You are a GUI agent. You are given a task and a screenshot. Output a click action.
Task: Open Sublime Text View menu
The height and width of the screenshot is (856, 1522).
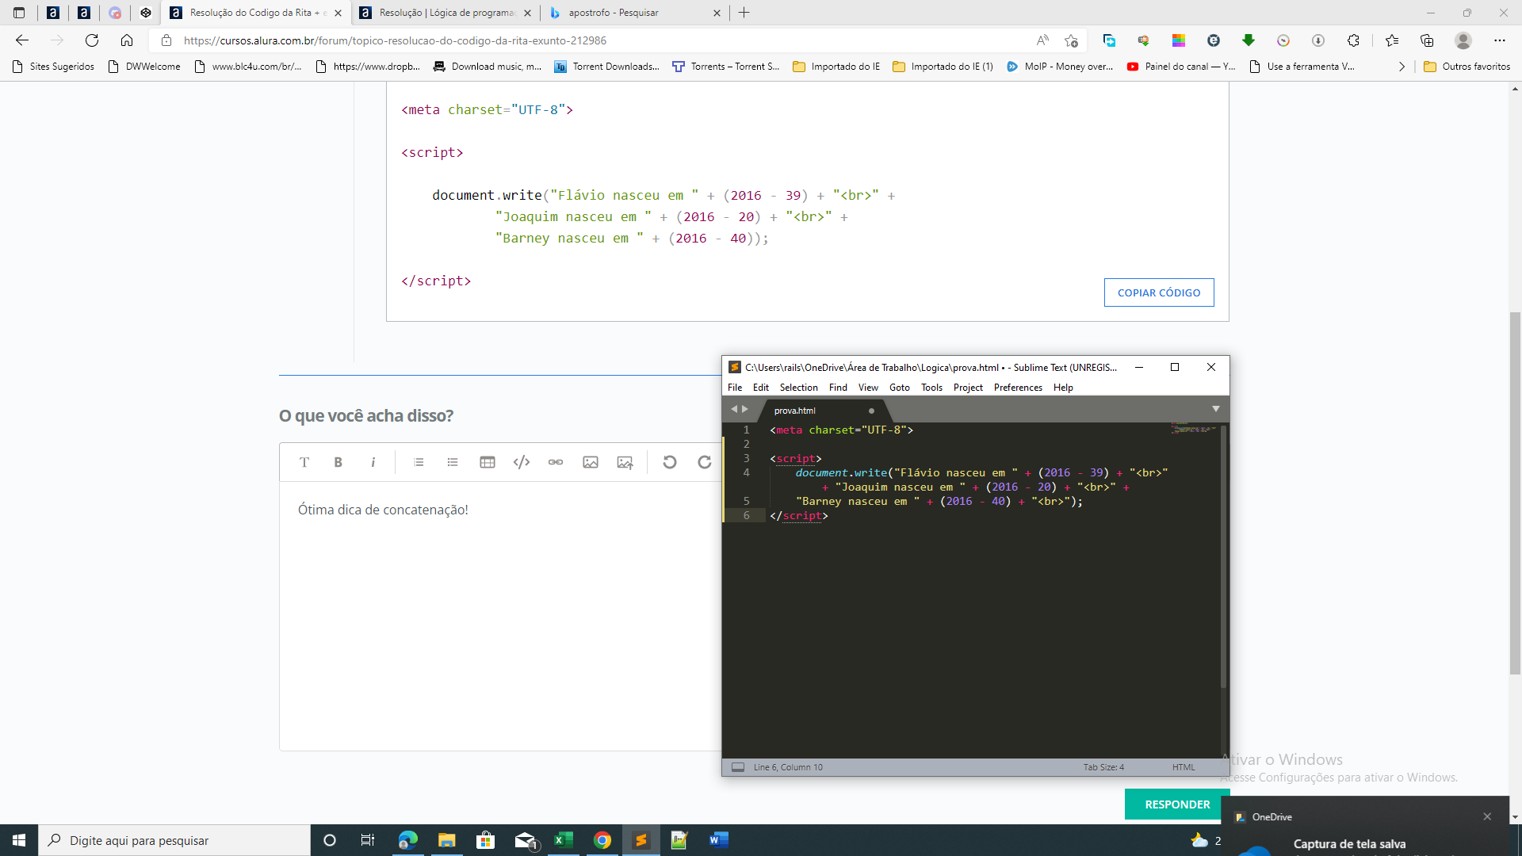(868, 388)
